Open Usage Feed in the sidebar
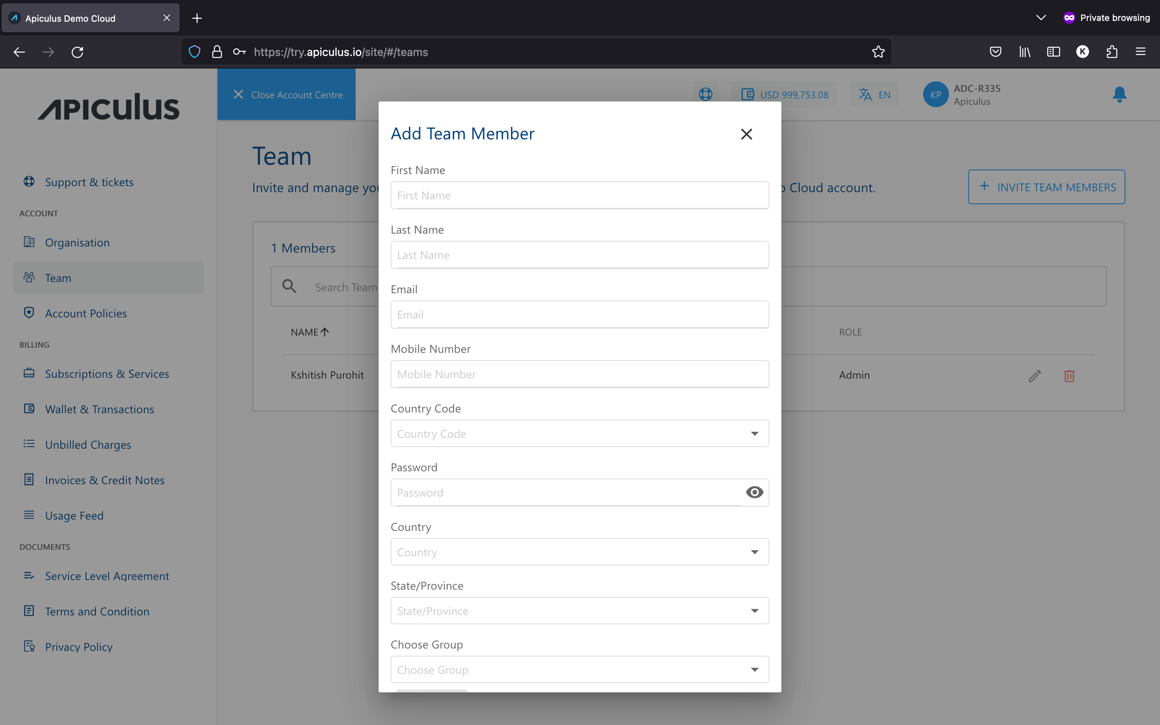 74,516
